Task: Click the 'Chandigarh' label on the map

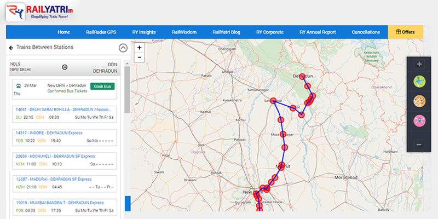Action: point(227,49)
